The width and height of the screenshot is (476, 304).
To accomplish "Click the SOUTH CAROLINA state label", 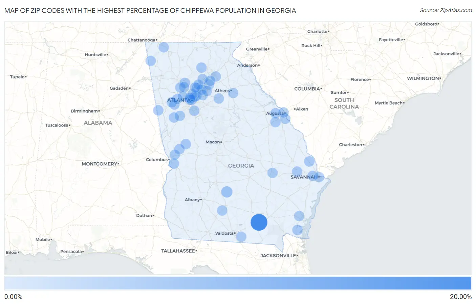I will 344,103.
